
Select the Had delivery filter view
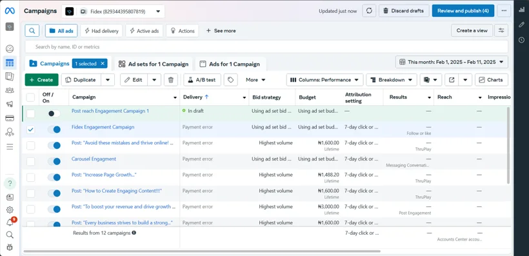tap(101, 31)
